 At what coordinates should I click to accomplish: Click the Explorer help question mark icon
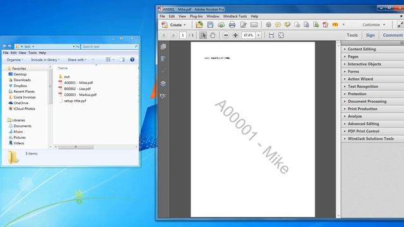tap(132, 60)
